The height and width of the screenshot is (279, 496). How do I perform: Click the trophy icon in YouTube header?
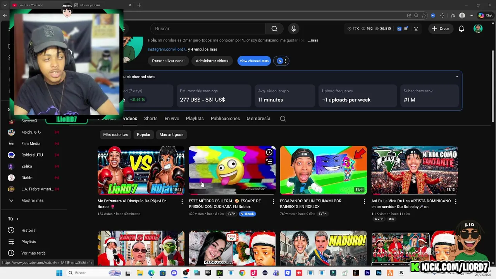(x=416, y=29)
